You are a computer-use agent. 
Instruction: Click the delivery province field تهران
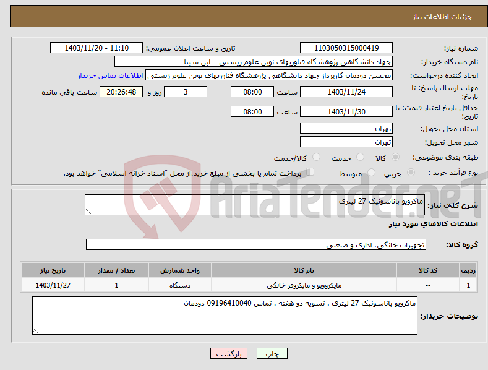point(346,128)
